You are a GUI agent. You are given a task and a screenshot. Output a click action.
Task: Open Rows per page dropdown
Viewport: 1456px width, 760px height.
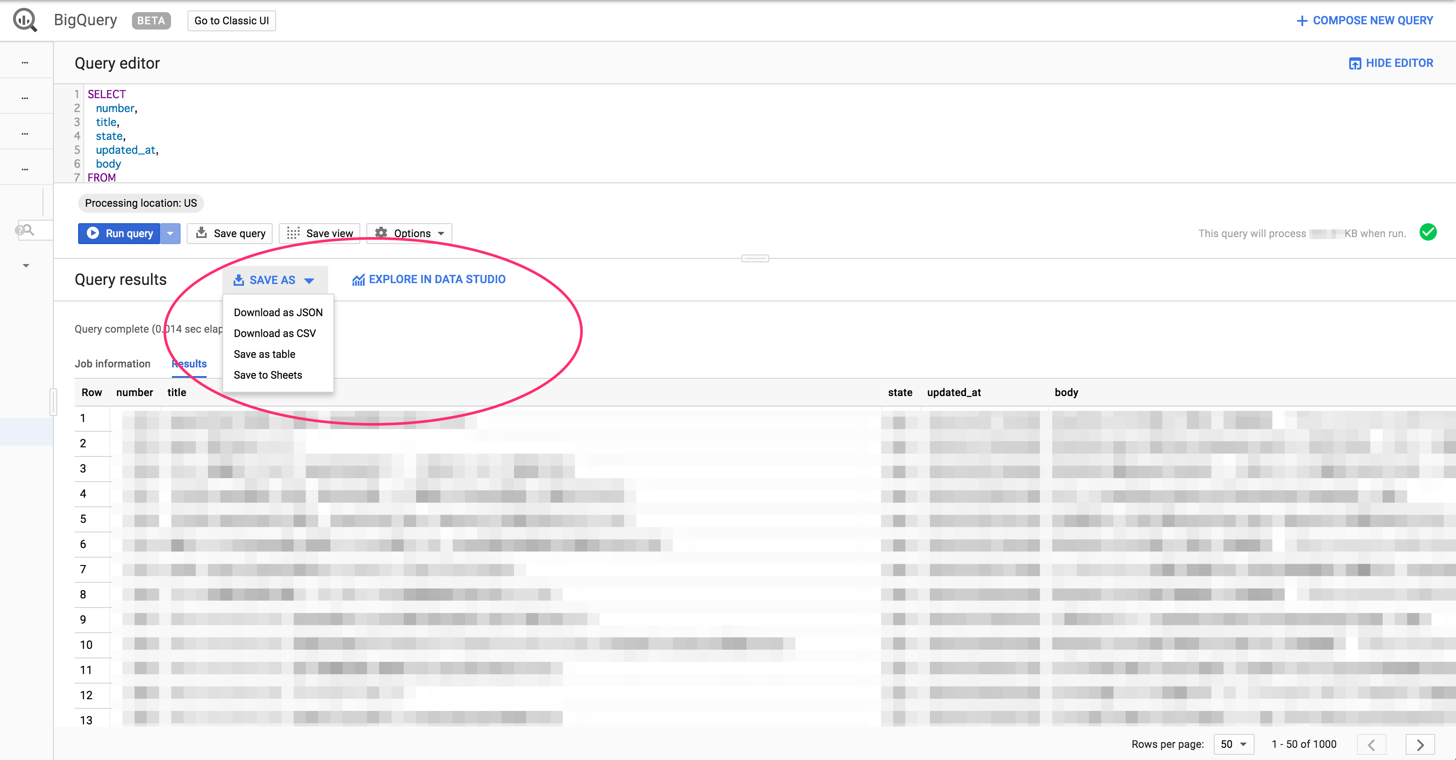coord(1234,744)
